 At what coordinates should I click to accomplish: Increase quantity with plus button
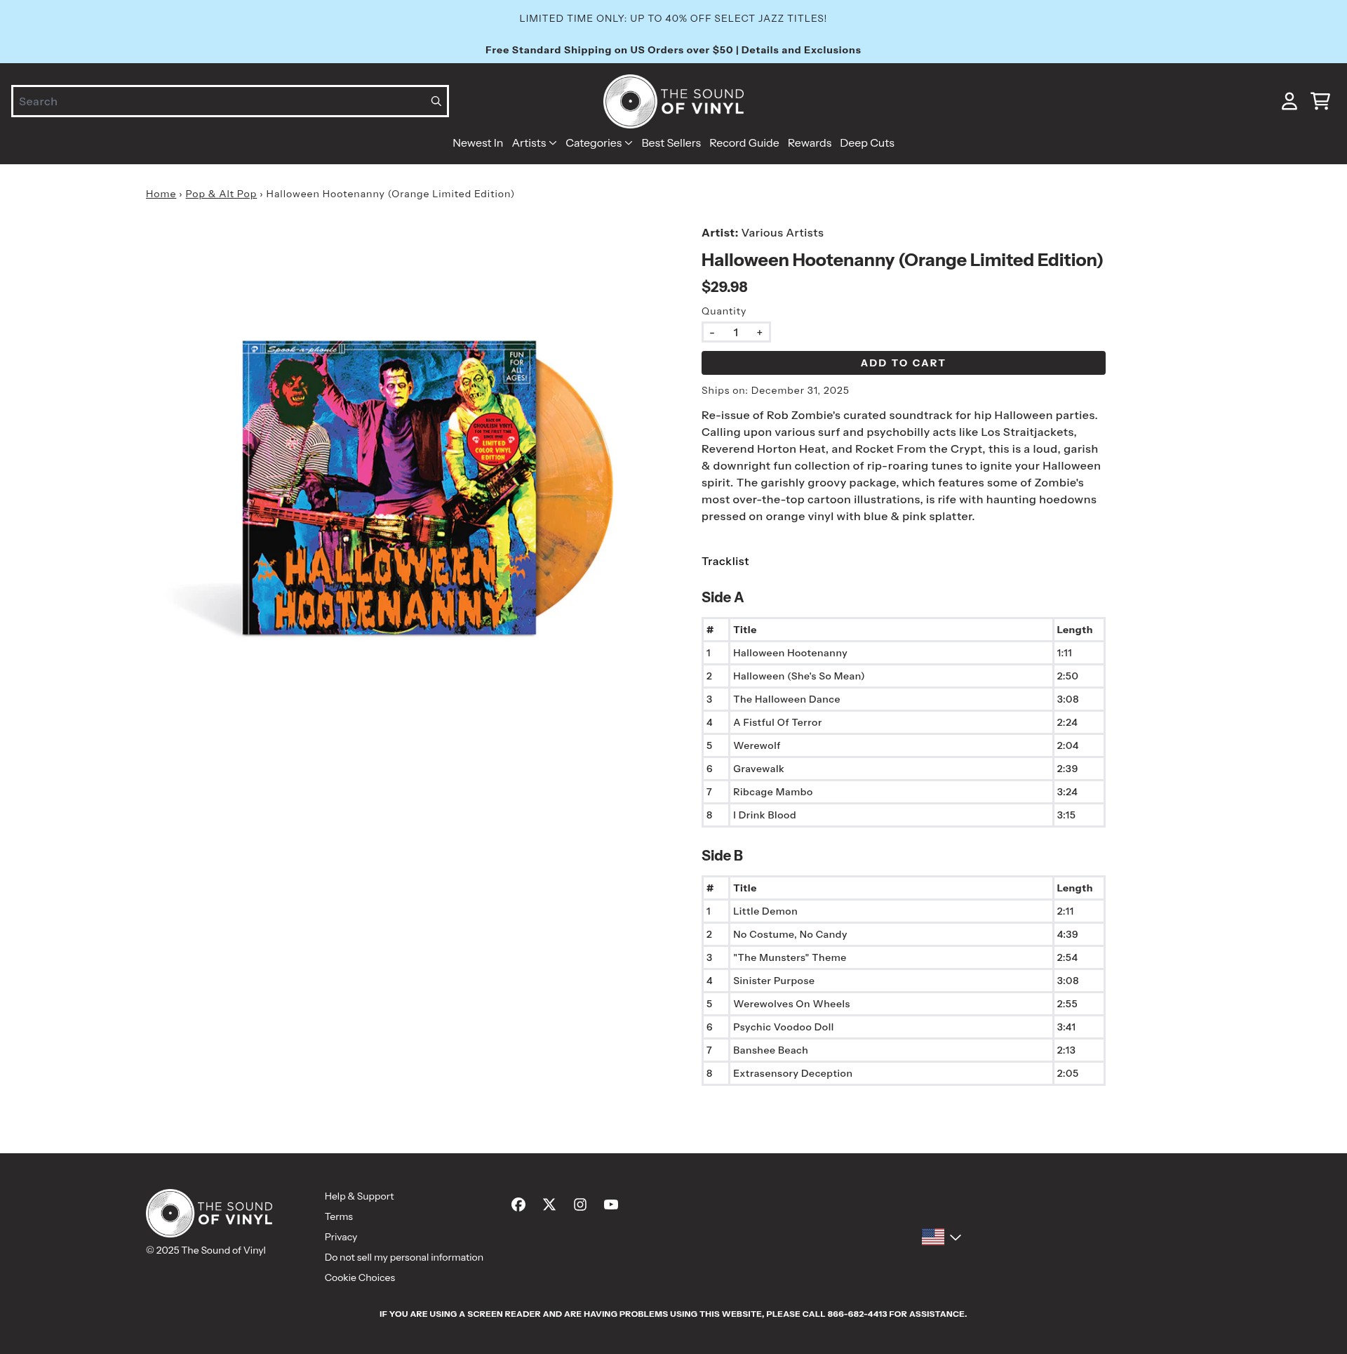[759, 333]
